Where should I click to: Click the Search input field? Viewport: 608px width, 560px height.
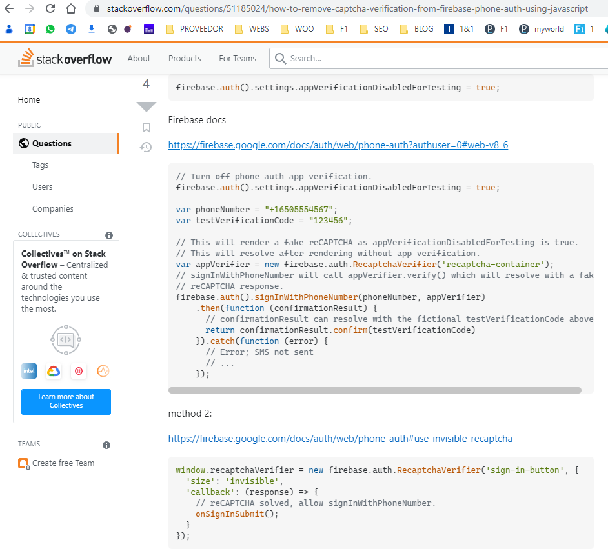[438, 59]
